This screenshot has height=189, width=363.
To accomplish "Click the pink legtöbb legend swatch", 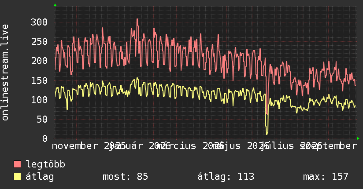I will point(17,164).
